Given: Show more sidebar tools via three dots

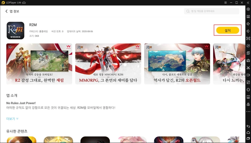Looking at the screenshot, I should [248, 112].
